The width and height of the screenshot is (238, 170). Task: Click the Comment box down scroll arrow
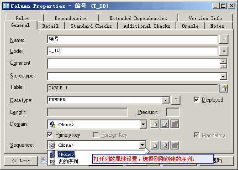(223, 66)
